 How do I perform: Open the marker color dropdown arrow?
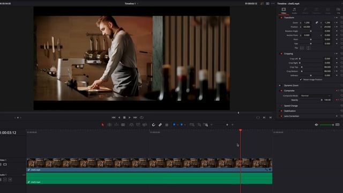[x=185, y=125]
